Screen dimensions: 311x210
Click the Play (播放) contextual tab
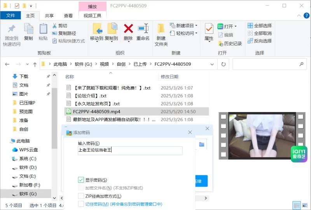(x=93, y=6)
